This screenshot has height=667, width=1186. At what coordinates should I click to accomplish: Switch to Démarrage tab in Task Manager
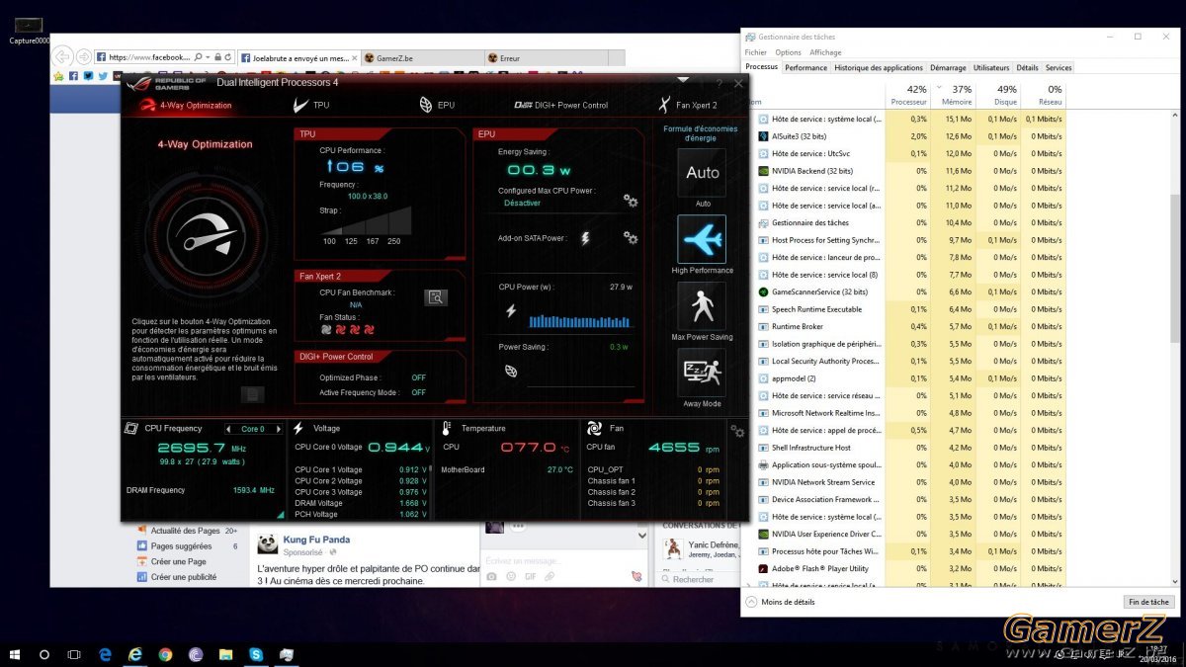(x=948, y=68)
